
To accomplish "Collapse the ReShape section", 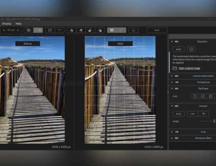I will 172,88.
